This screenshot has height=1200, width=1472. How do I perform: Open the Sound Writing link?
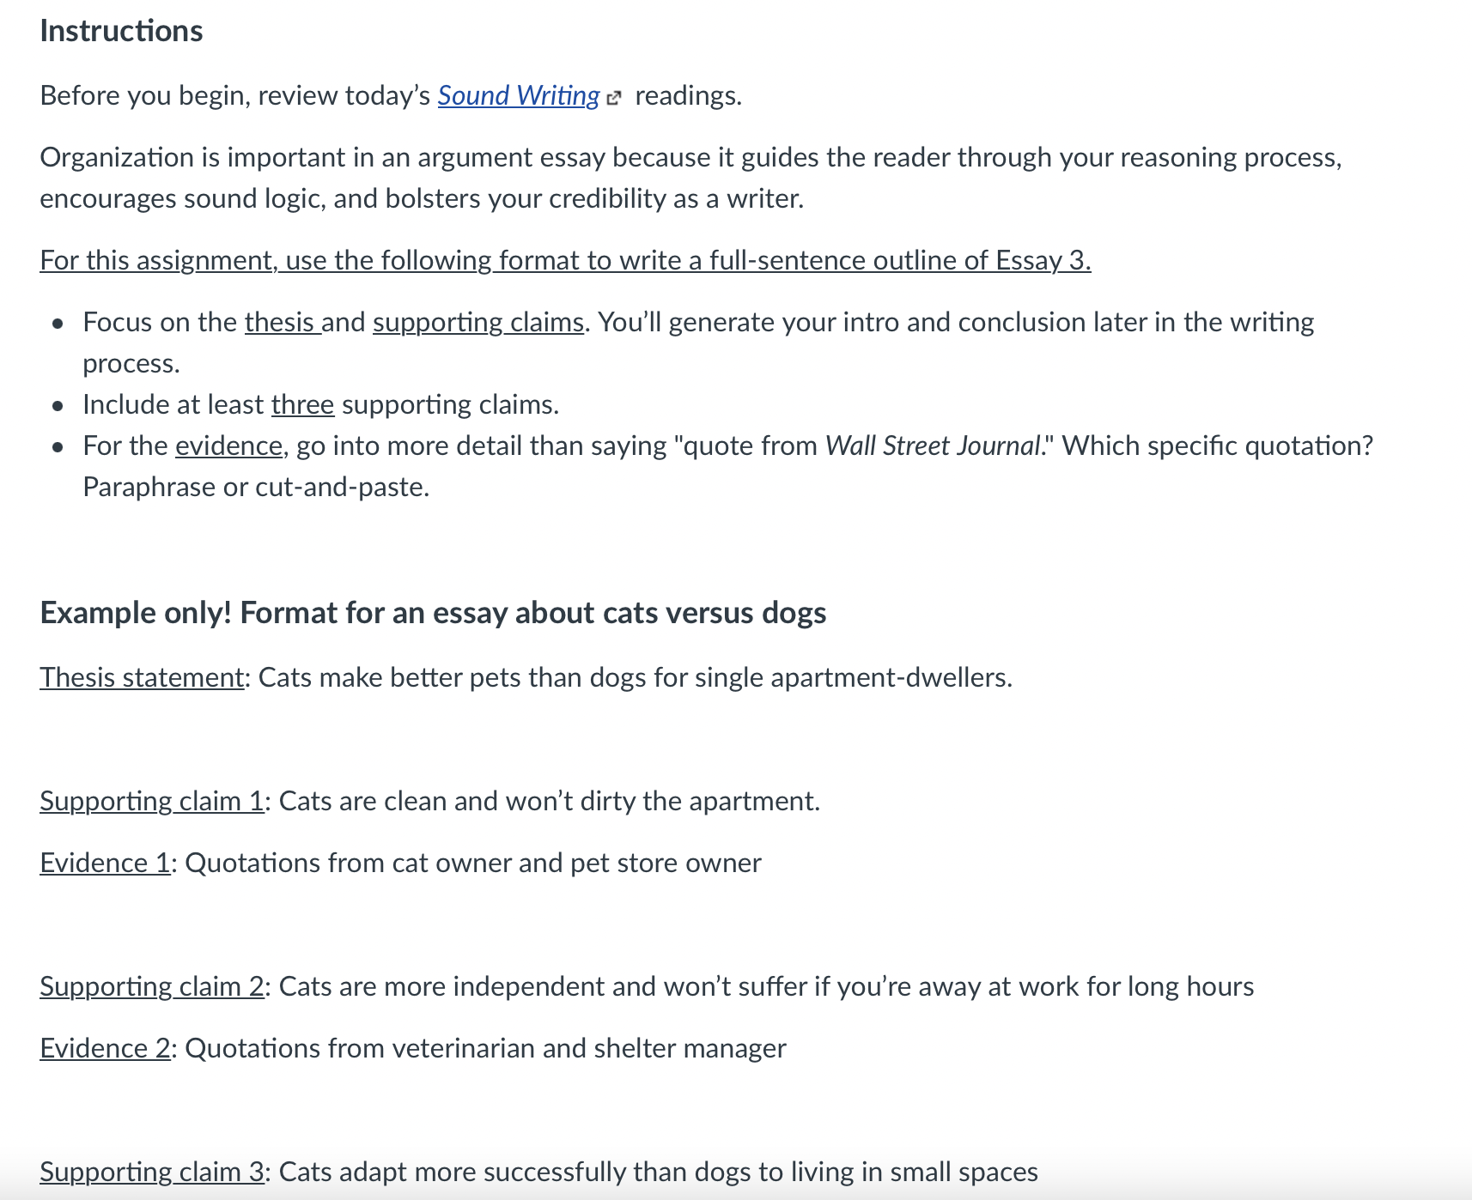pos(519,95)
